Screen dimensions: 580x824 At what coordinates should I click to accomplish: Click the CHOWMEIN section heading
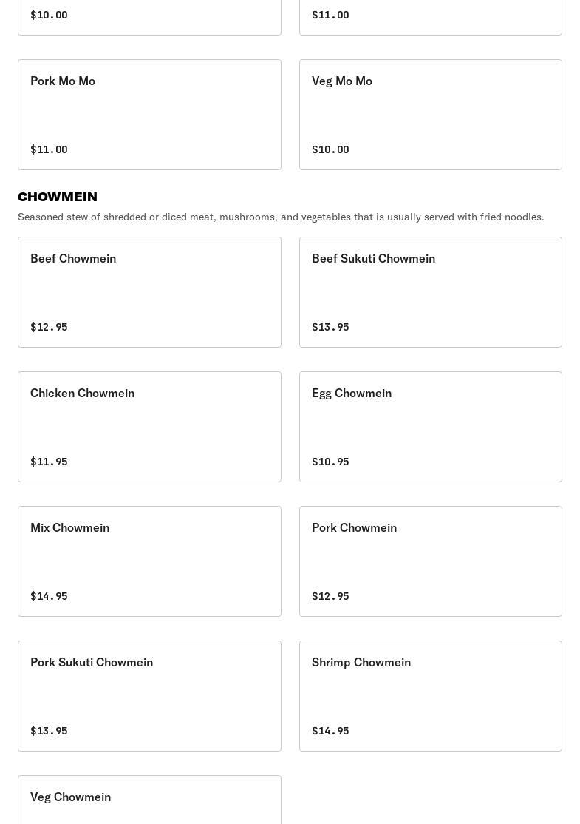pos(58,197)
